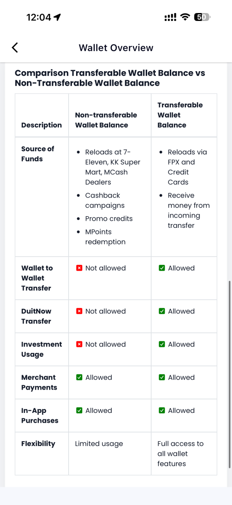
Task: Select the Wallet Overview page title
Action: pos(116,48)
